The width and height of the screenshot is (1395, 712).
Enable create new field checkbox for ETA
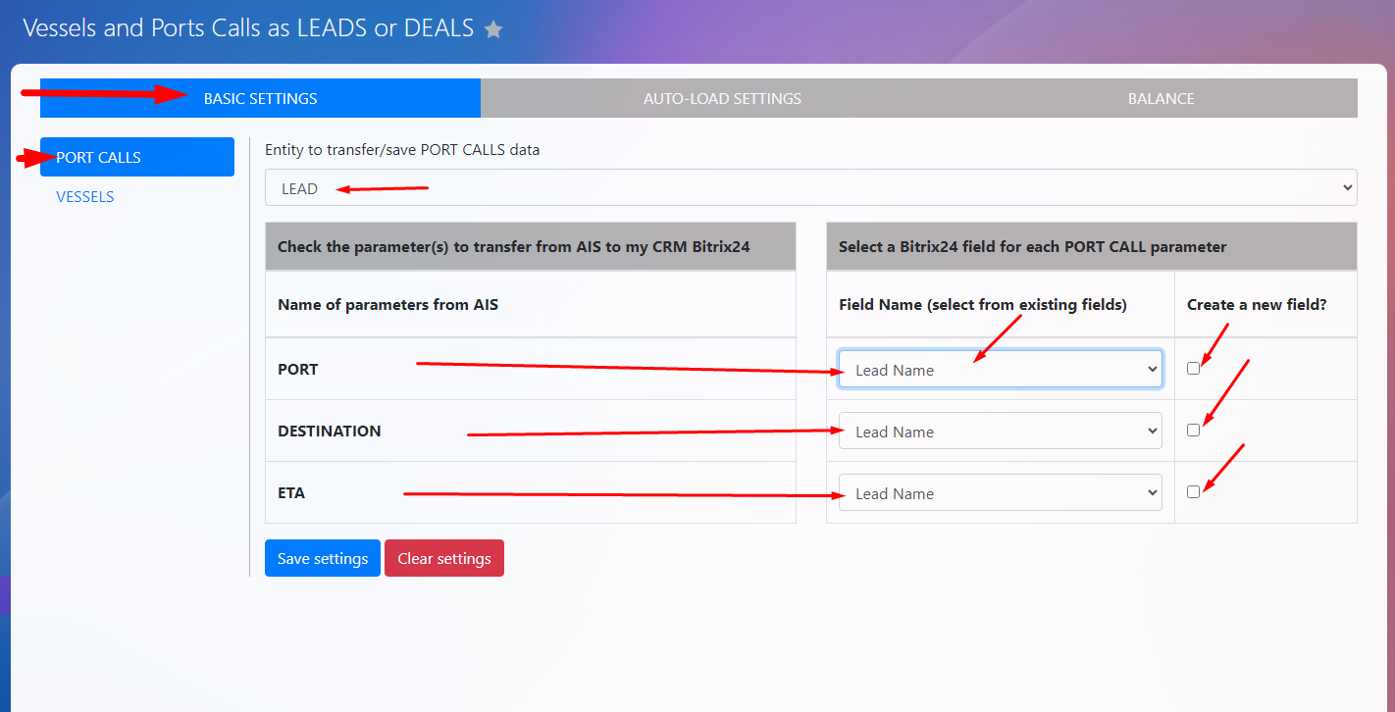pyautogui.click(x=1193, y=491)
